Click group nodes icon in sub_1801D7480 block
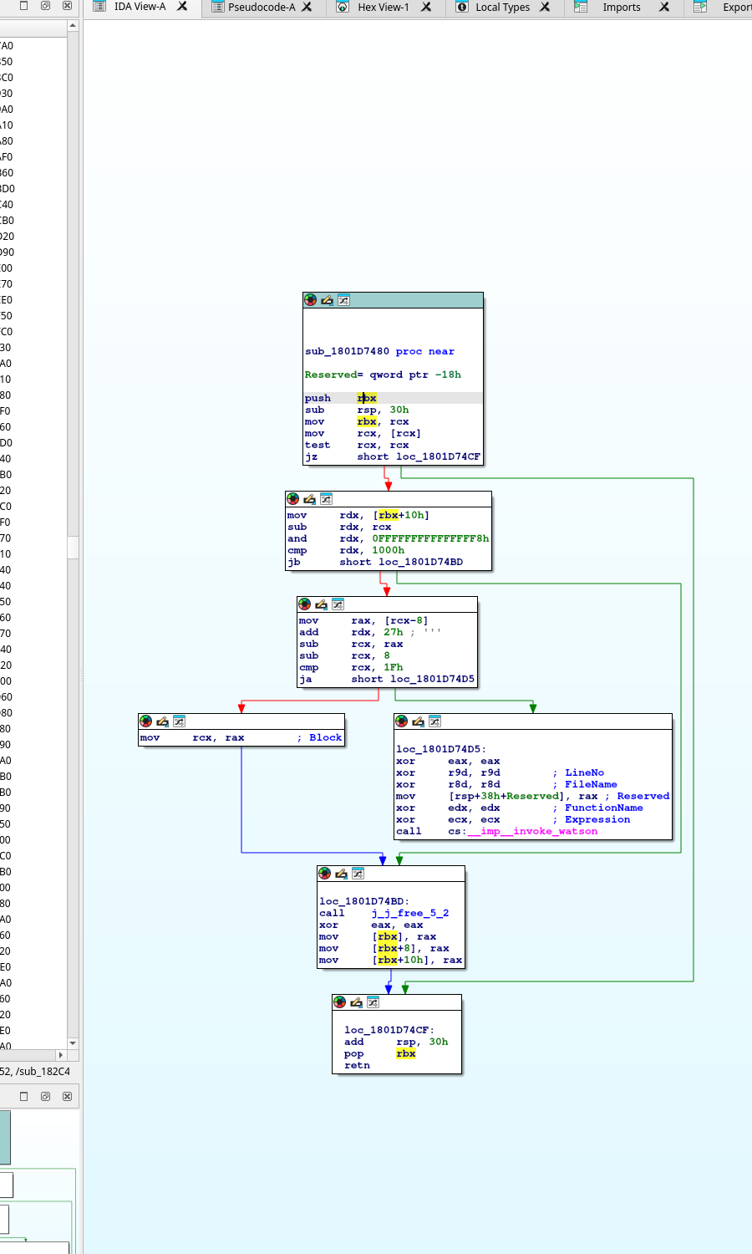 tap(343, 300)
